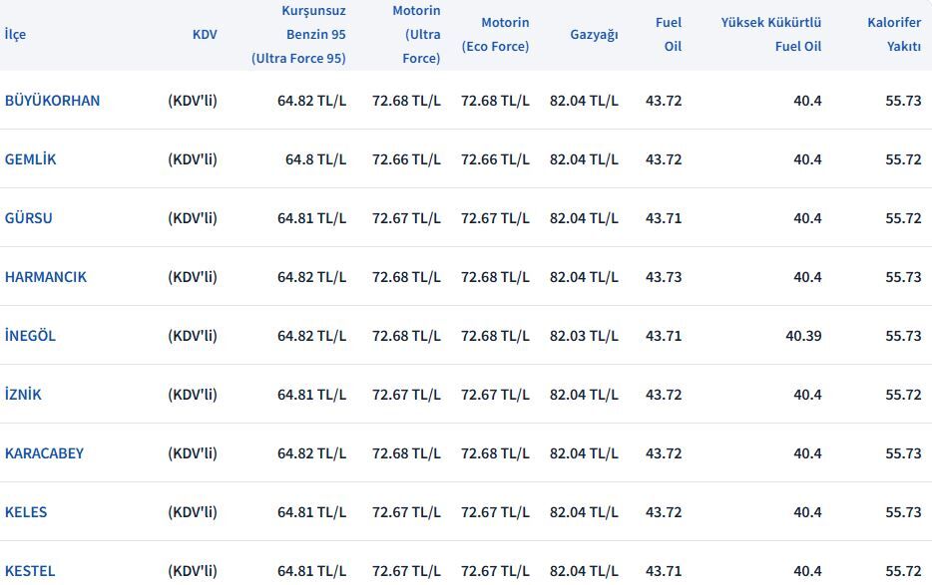This screenshot has width=932, height=585.
Task: Go to the HARMANCIK district page
Action: coord(46,277)
